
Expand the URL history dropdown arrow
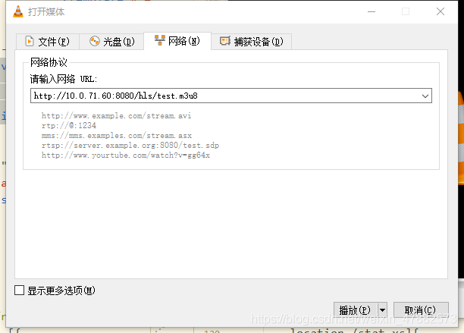click(425, 96)
